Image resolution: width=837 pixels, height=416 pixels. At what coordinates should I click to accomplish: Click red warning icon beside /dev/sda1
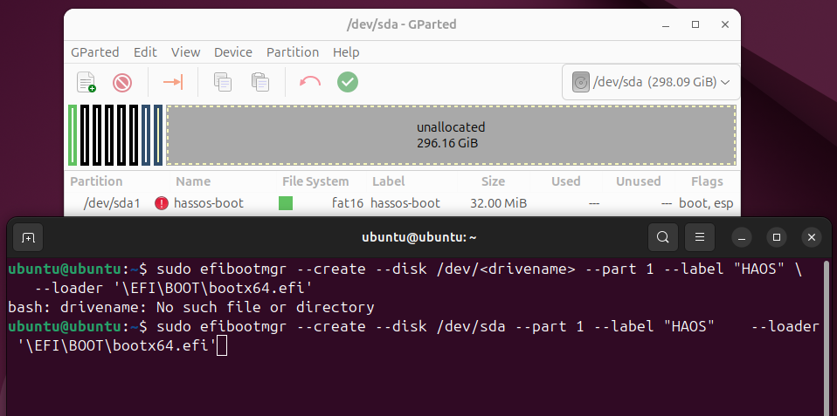click(x=162, y=203)
